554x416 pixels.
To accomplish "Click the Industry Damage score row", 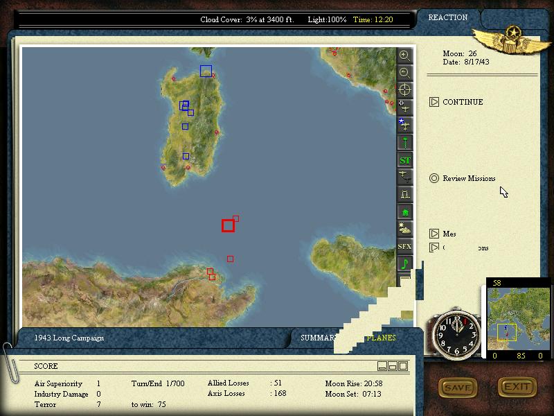I will pyautogui.click(x=67, y=394).
